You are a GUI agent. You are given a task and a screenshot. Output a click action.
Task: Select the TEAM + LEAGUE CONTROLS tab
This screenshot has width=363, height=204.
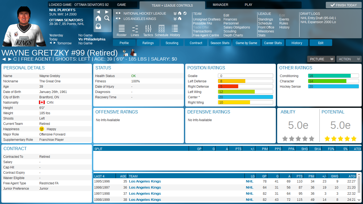(172, 5)
